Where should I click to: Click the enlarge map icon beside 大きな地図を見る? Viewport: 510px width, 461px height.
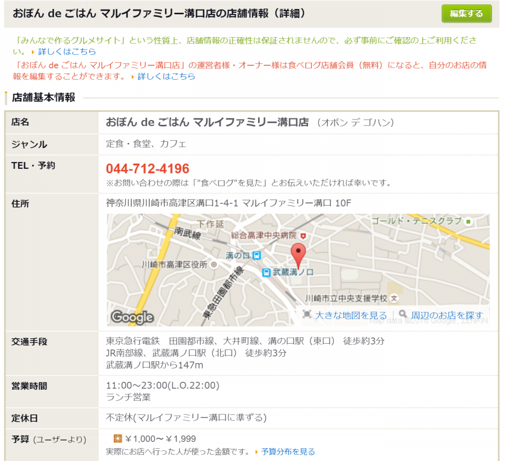click(x=307, y=314)
